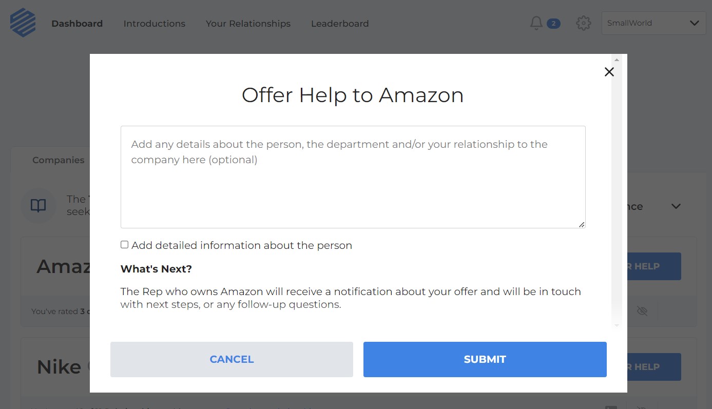Open the Leaderboard page
The height and width of the screenshot is (409, 712).
[340, 23]
